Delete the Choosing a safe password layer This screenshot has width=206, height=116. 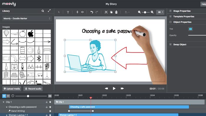(x=50, y=107)
